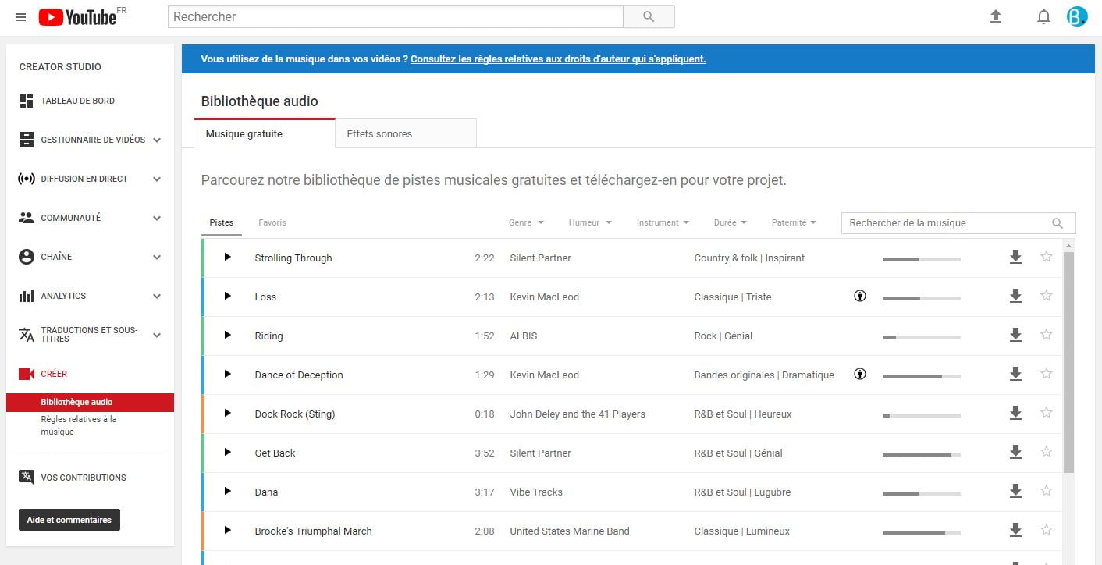The width and height of the screenshot is (1102, 565).
Task: Download the track Get Back
Action: (1015, 452)
